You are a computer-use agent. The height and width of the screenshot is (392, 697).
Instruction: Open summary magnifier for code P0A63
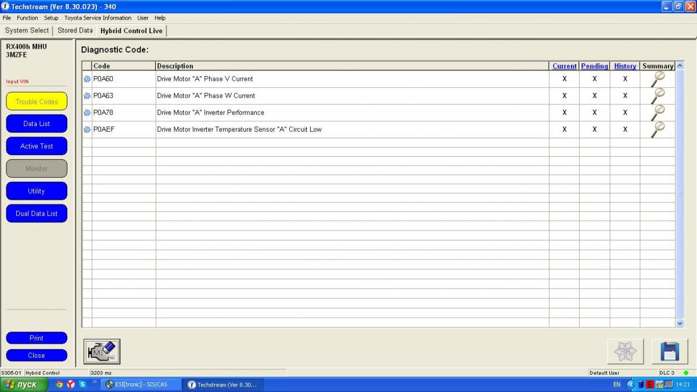point(658,96)
